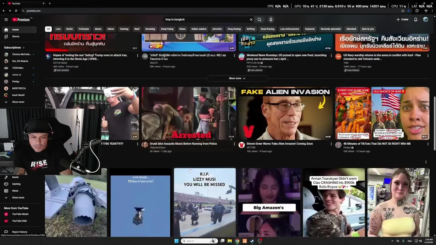Click the ENG language indicator
The image size is (436, 245).
[410, 241]
